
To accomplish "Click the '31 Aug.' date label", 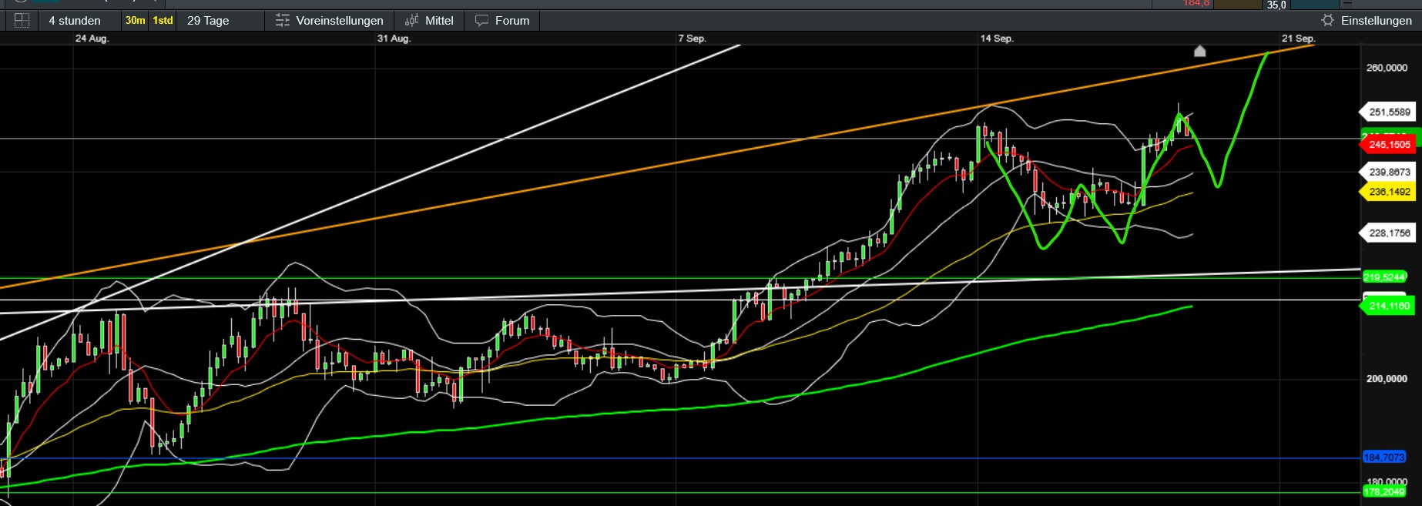I will pyautogui.click(x=394, y=39).
